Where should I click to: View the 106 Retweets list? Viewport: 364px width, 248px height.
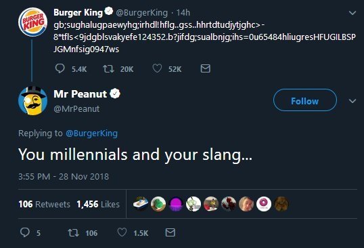(x=45, y=205)
